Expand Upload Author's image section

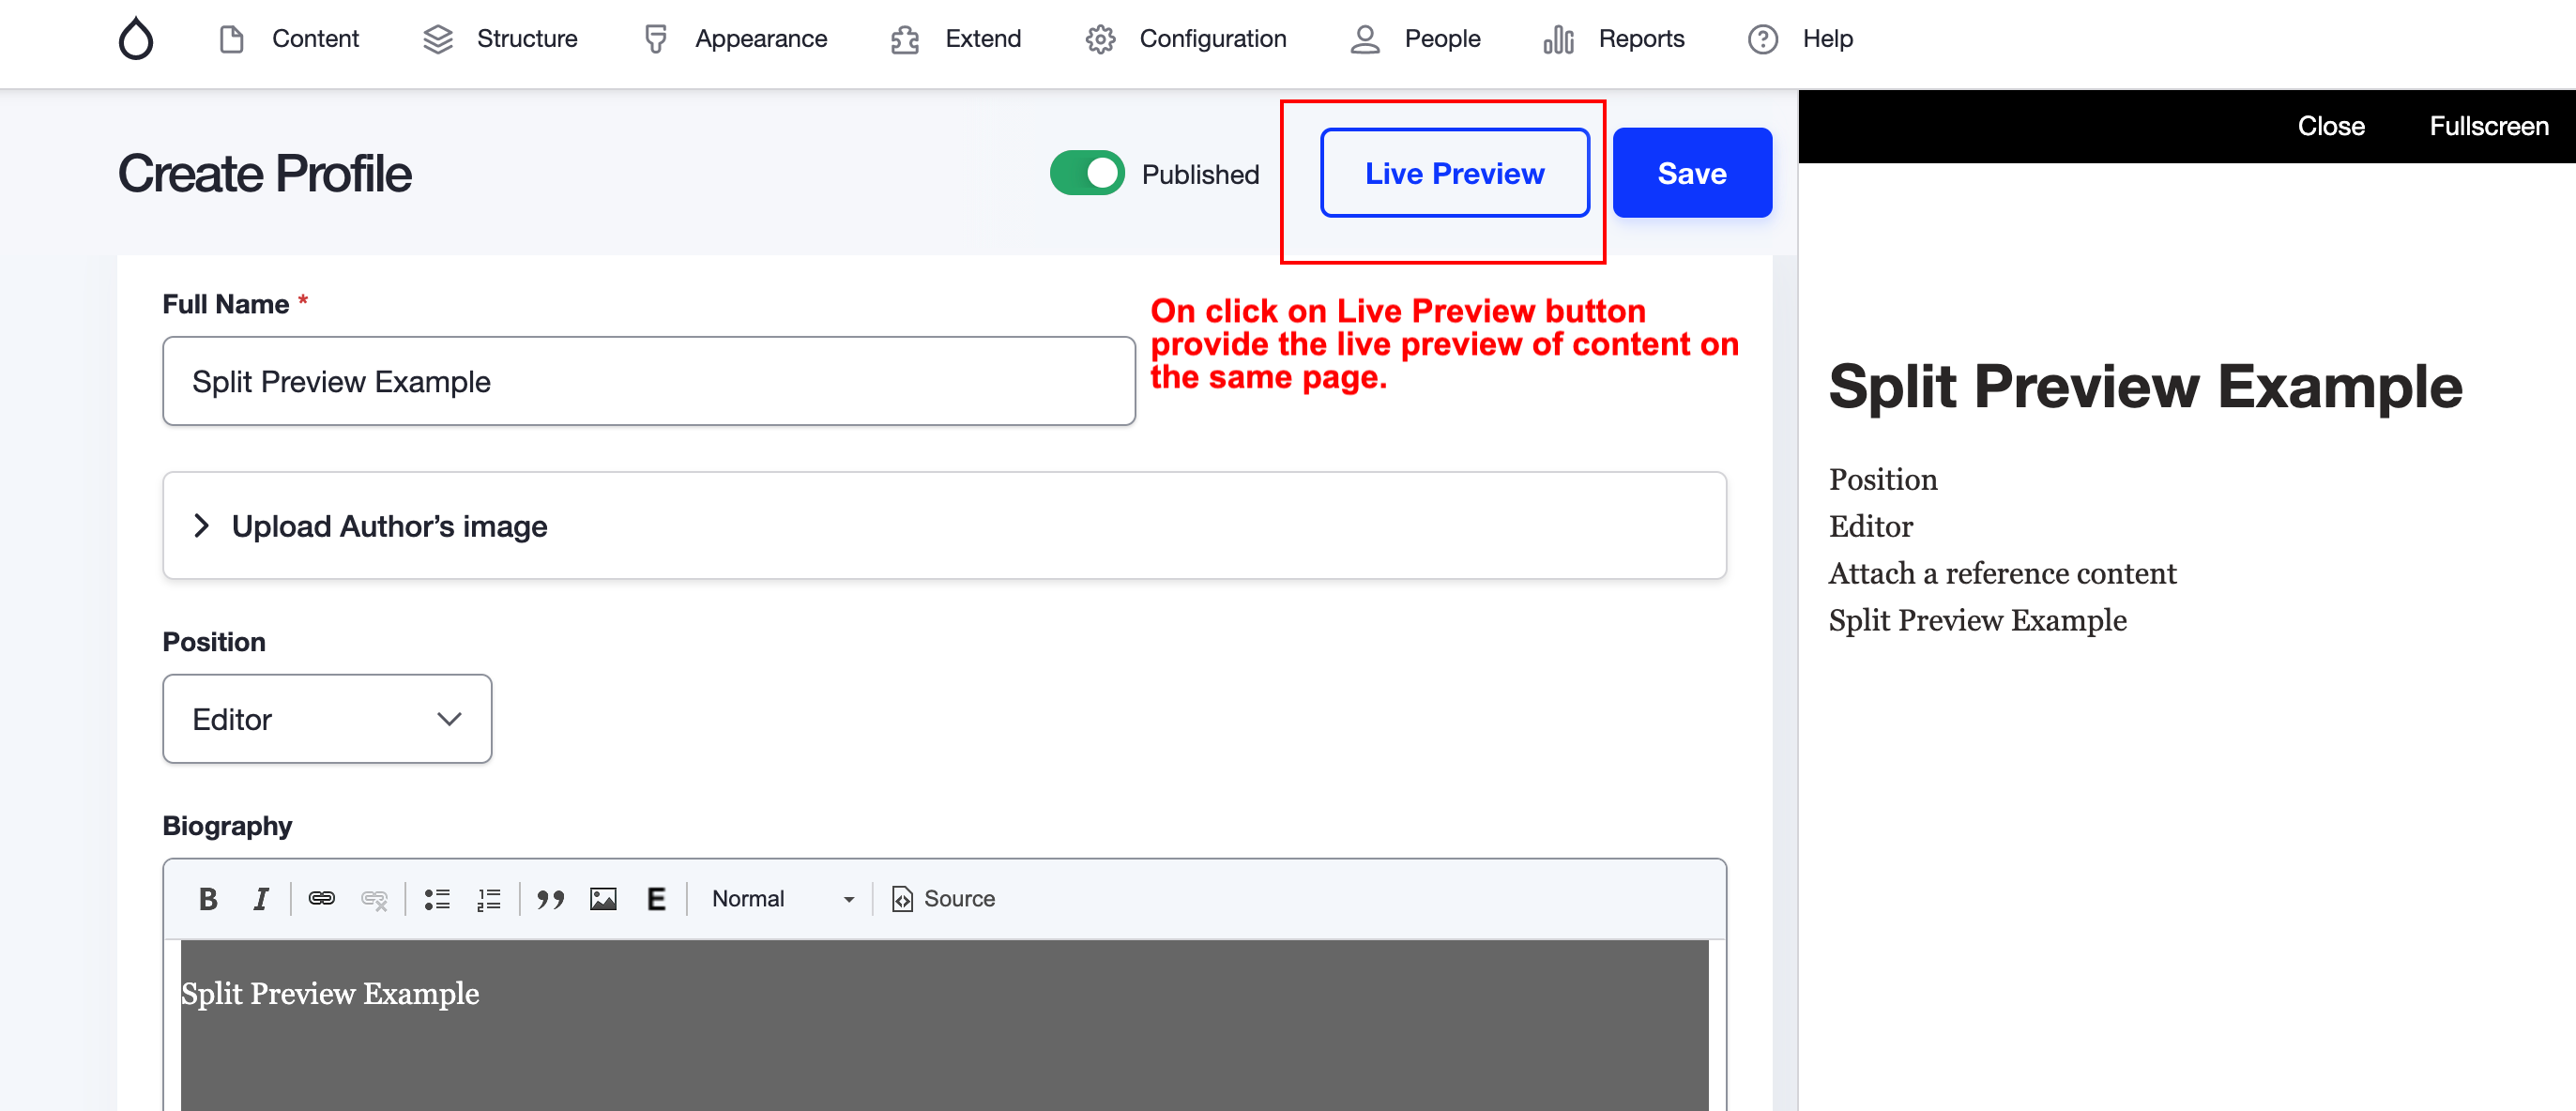click(389, 525)
